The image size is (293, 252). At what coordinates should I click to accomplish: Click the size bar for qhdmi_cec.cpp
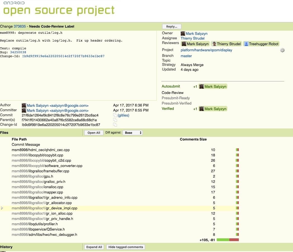pos(237,150)
